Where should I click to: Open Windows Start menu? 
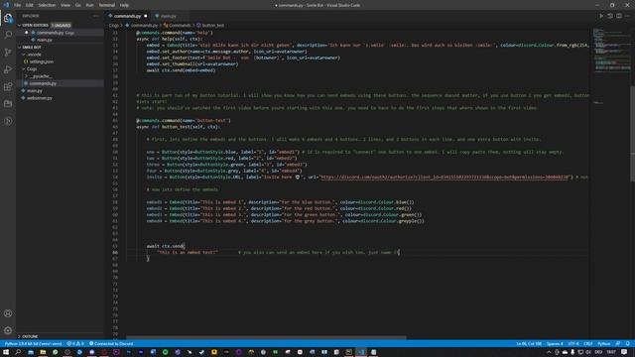[x=6, y=352]
